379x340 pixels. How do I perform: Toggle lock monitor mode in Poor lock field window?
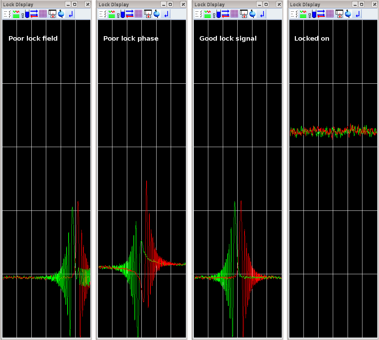(16, 14)
